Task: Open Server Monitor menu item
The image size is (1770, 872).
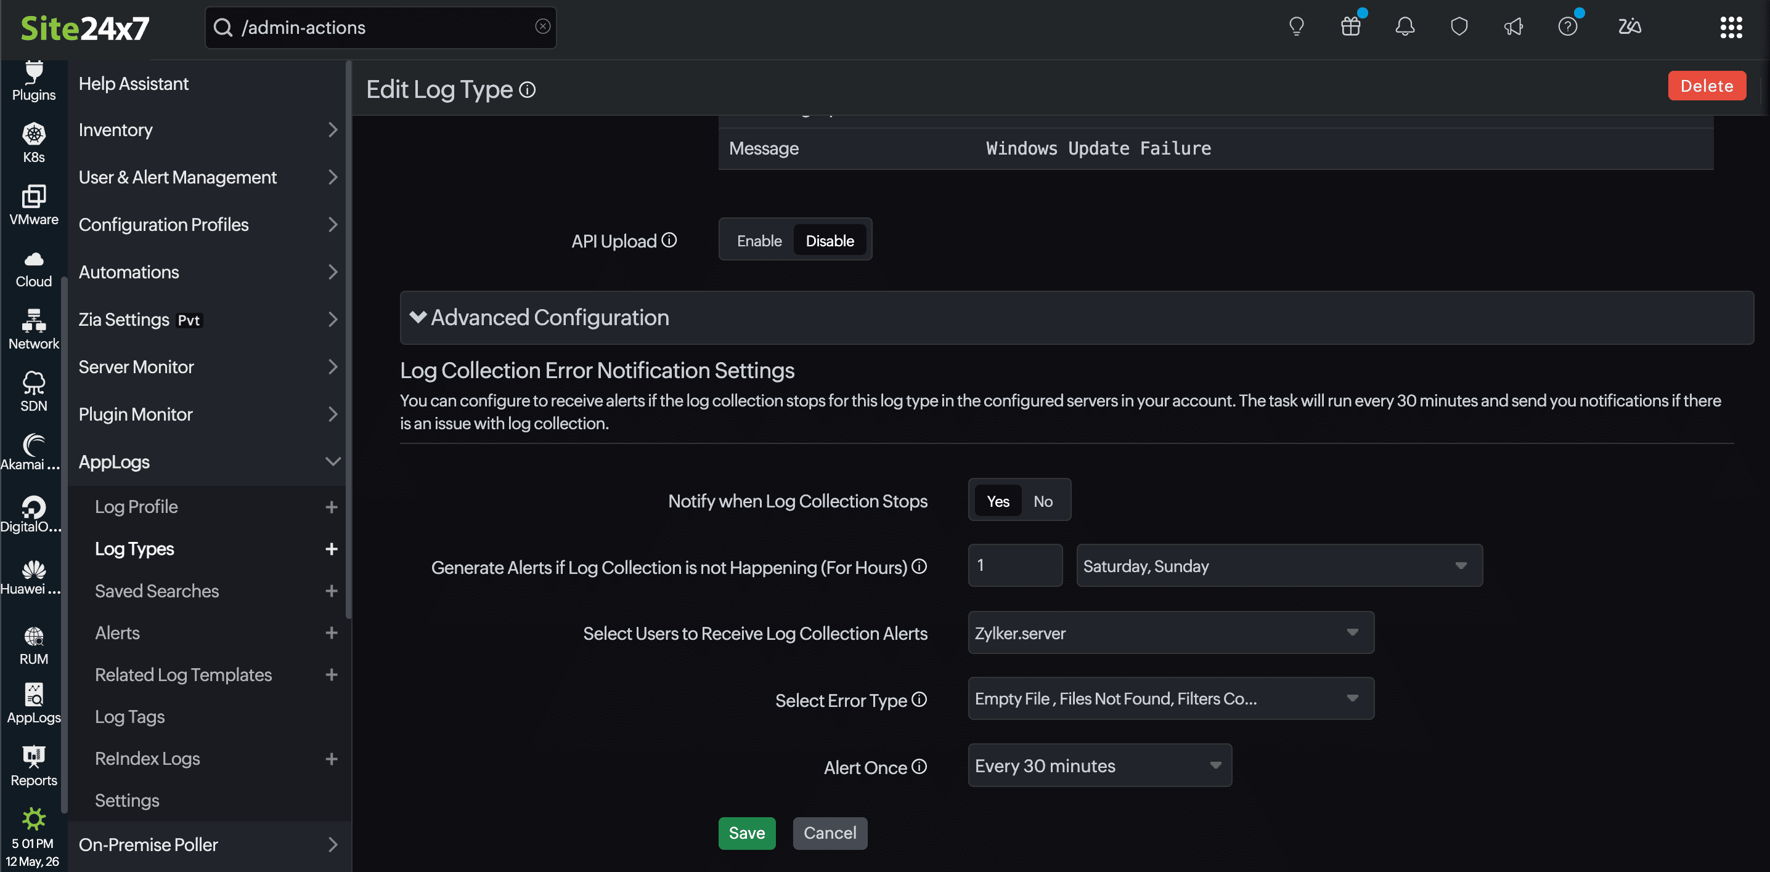Action: 209,366
